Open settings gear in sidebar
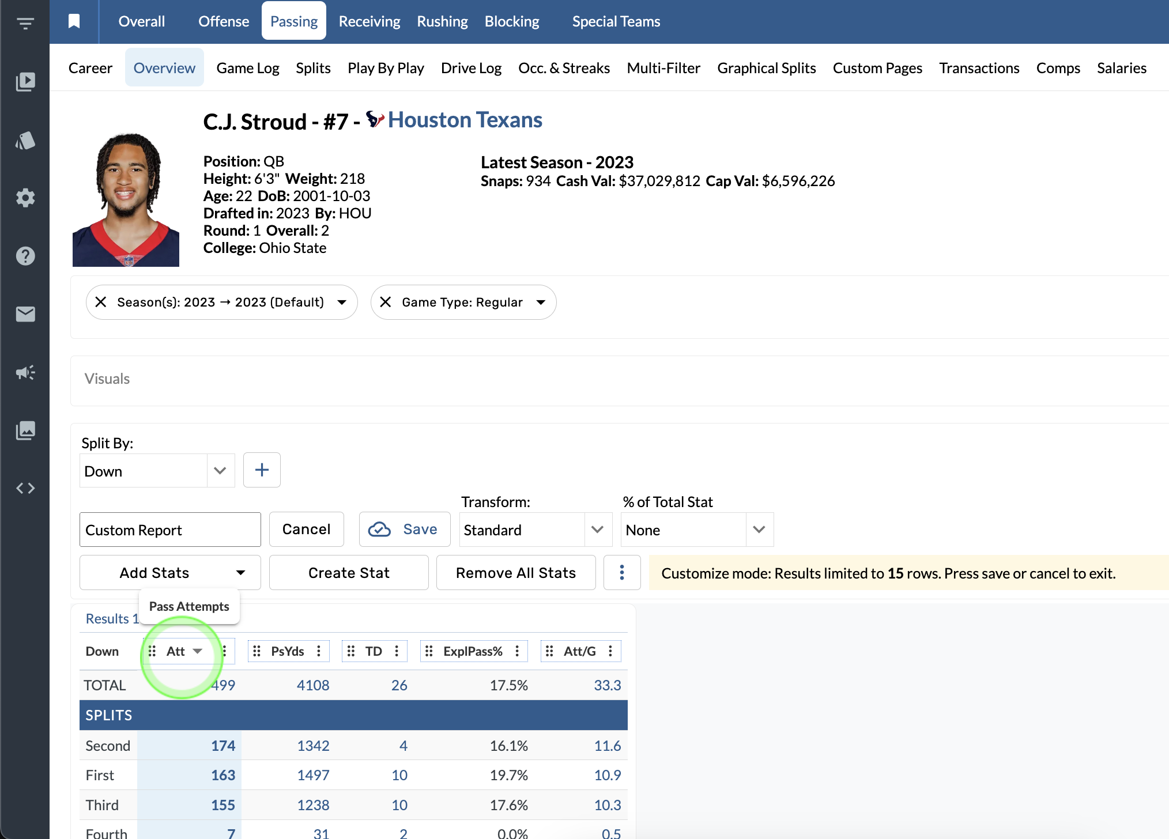Viewport: 1169px width, 839px height. pyautogui.click(x=25, y=198)
